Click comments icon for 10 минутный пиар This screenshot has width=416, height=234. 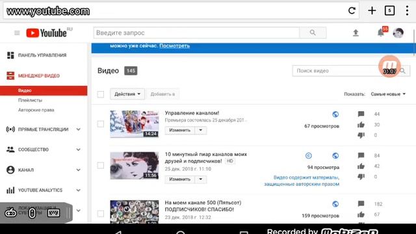pyautogui.click(x=361, y=155)
